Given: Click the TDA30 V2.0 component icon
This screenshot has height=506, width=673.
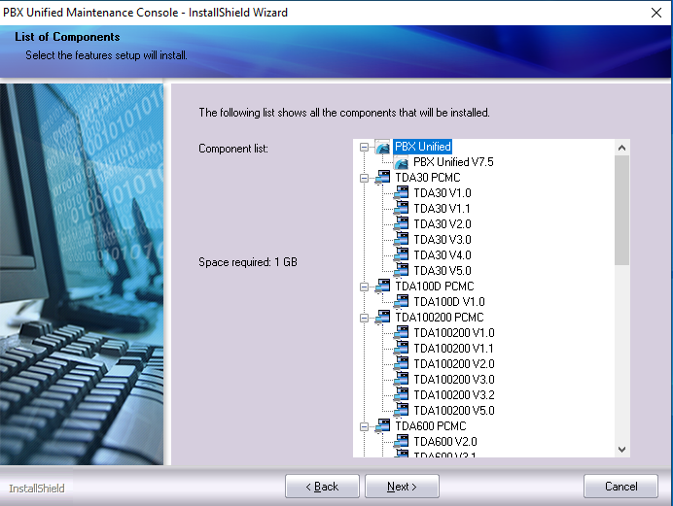Looking at the screenshot, I should (401, 224).
